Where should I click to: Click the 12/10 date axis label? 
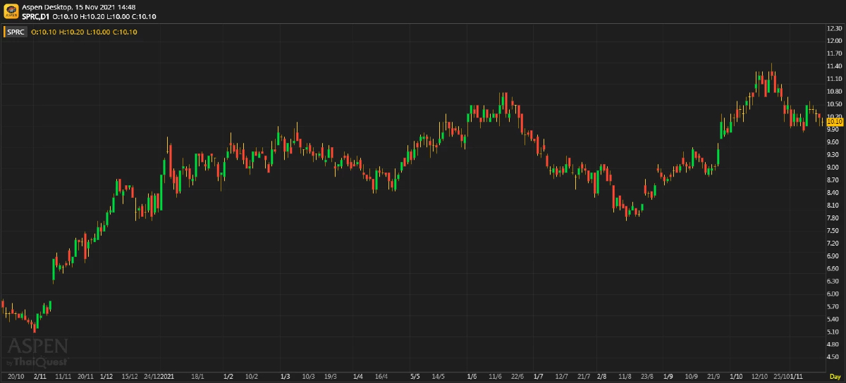coord(759,377)
